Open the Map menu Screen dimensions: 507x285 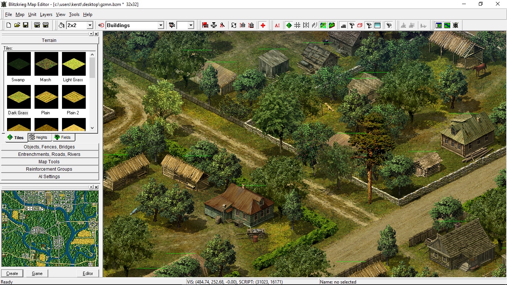click(20, 14)
